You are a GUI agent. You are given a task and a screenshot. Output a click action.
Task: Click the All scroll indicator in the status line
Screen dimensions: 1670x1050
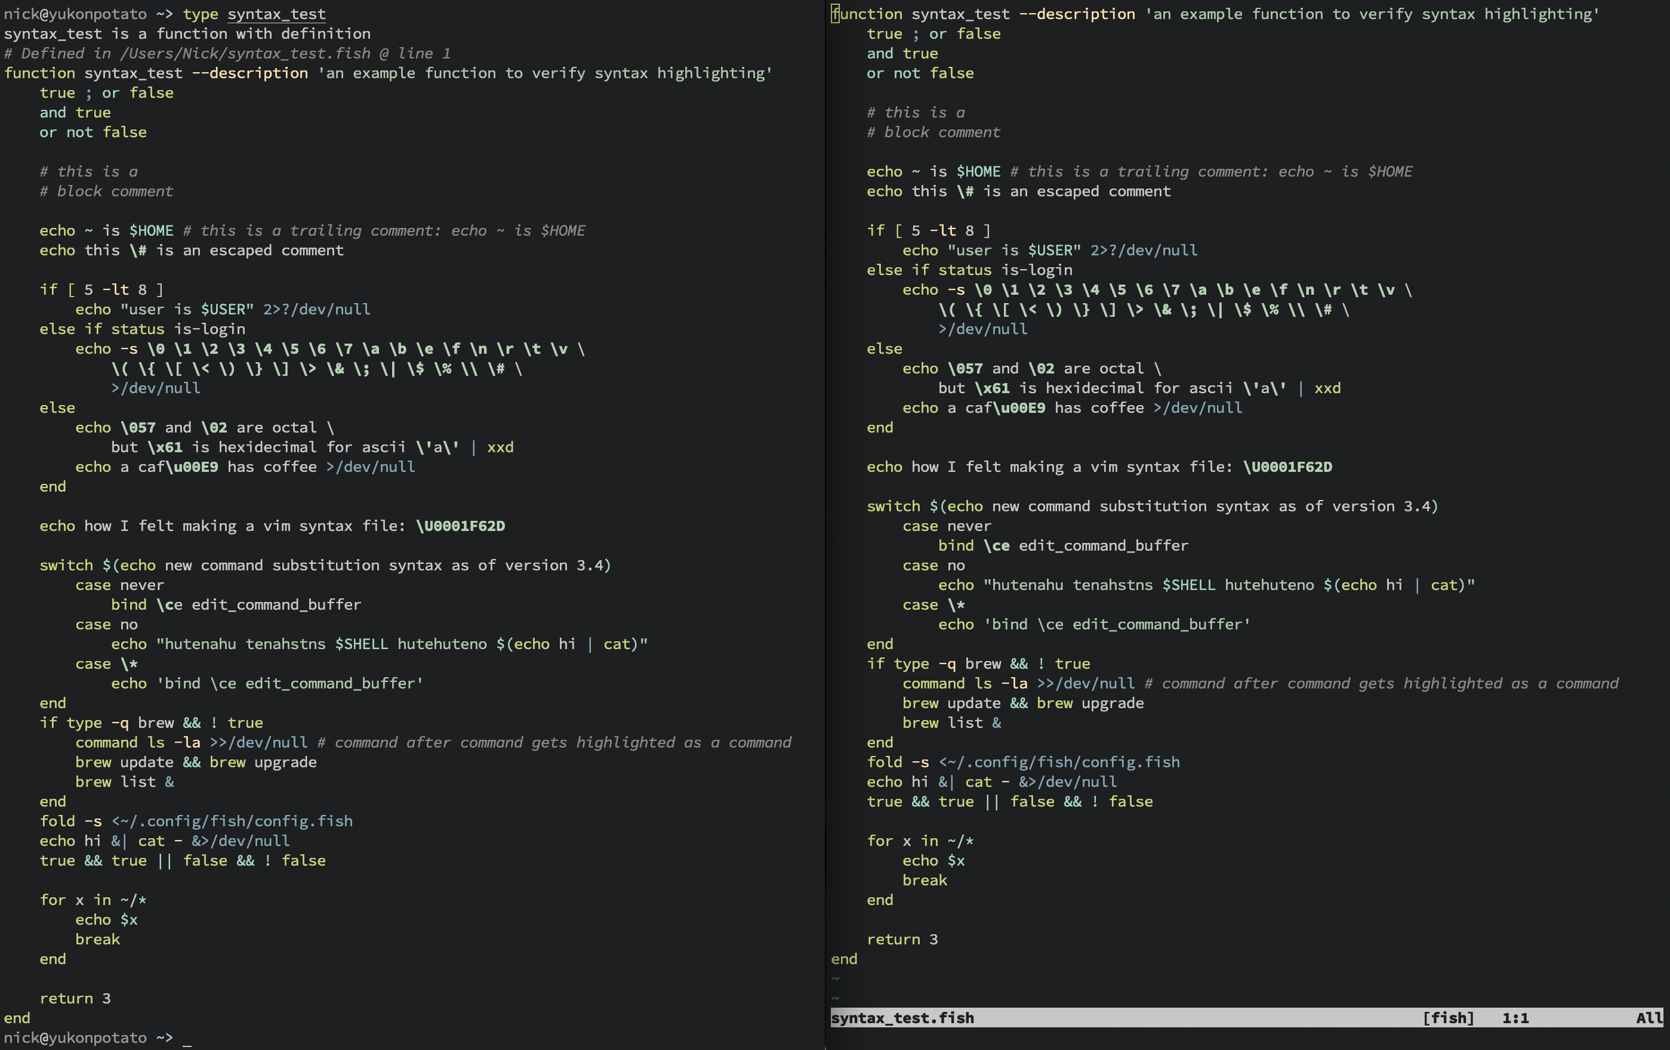1649,1017
